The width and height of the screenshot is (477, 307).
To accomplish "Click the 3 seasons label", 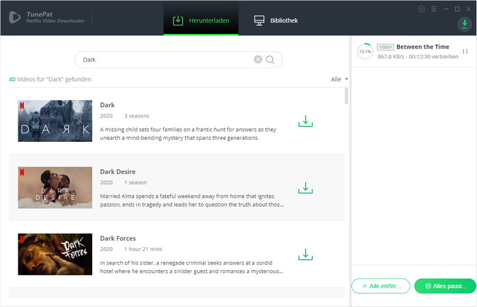I will tap(136, 116).
